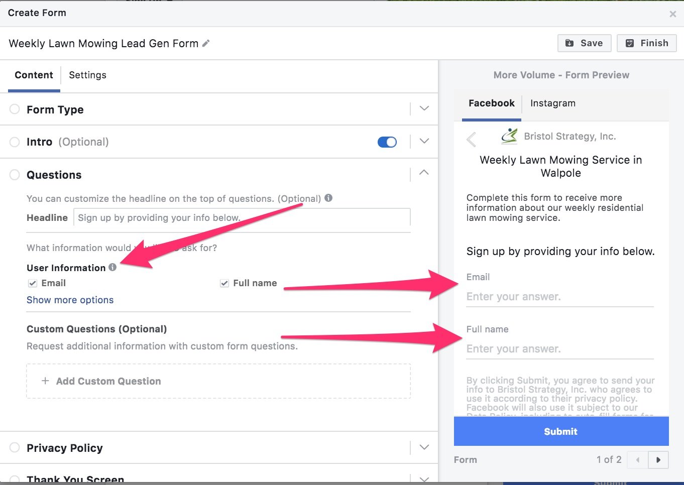
Task: Close the Create Form dialog
Action: [673, 14]
